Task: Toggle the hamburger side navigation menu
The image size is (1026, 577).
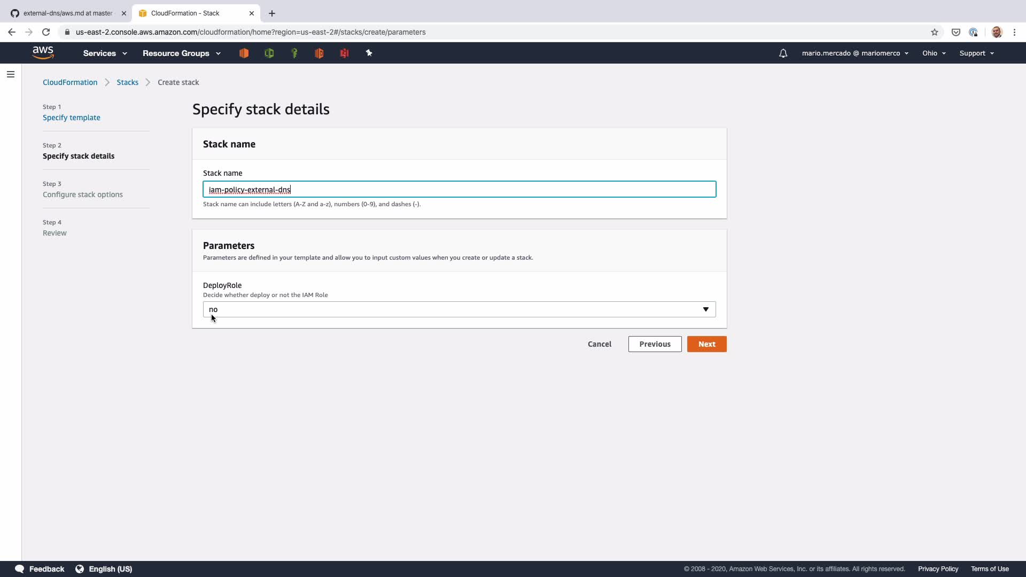Action: (x=11, y=74)
